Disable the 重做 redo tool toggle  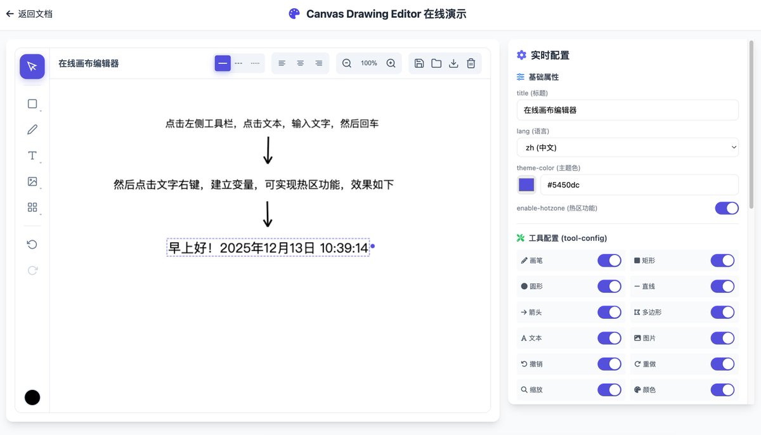point(722,363)
